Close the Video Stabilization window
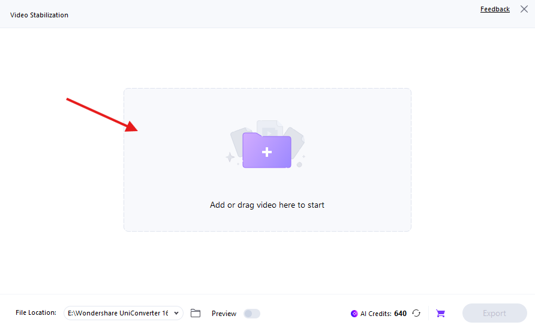Viewport: 535px width, 331px height. pyautogui.click(x=524, y=9)
